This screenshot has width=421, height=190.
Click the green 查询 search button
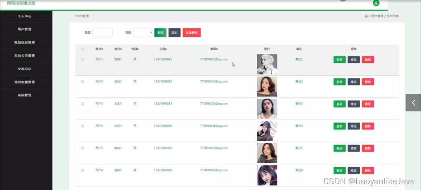coord(160,32)
